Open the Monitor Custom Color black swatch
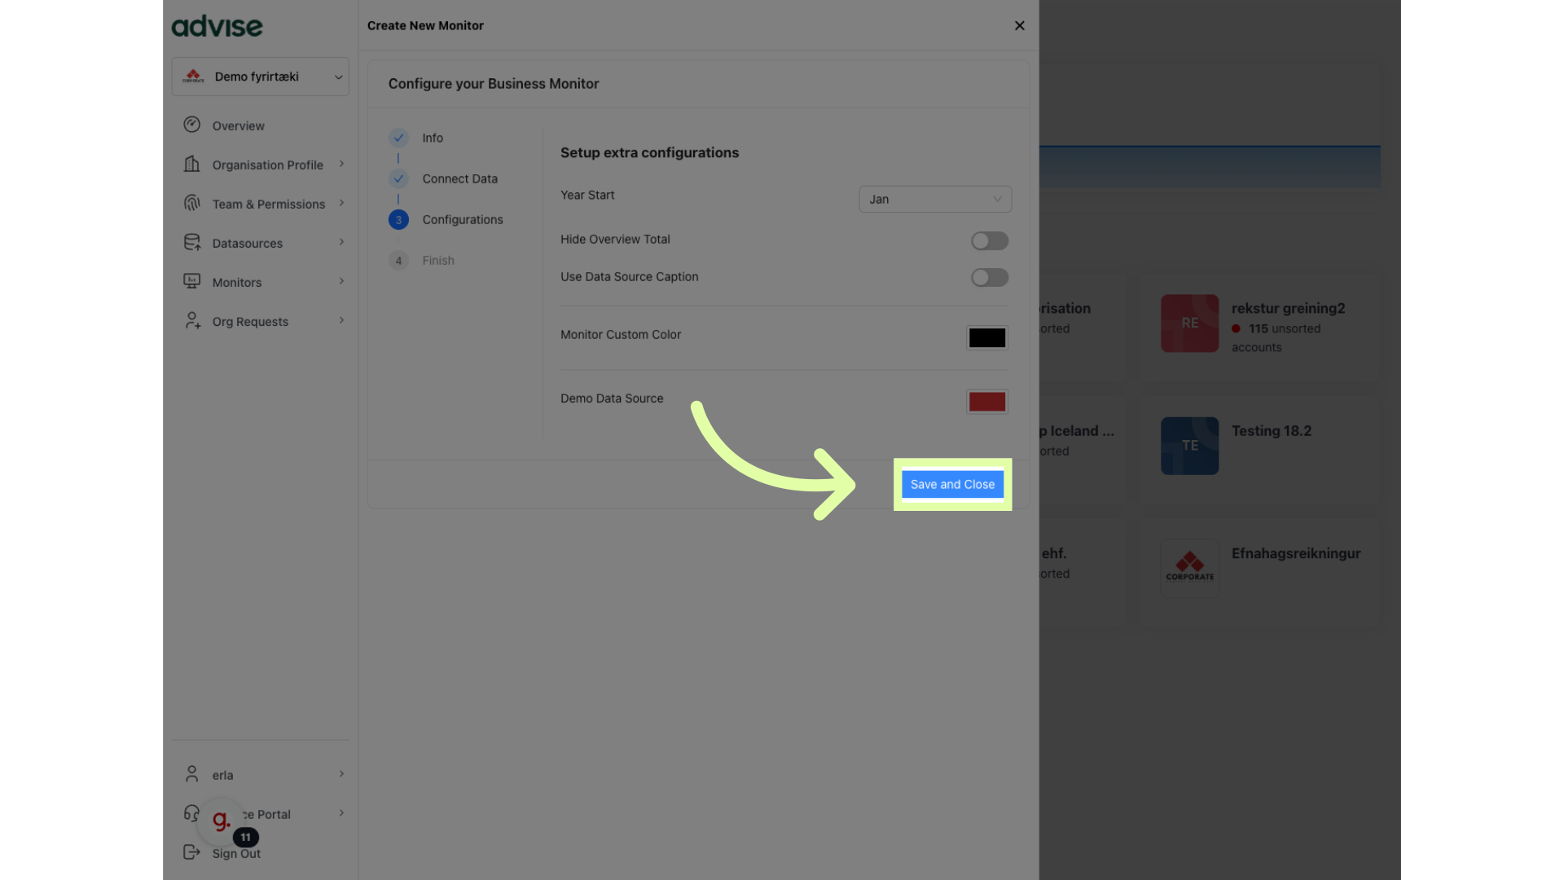 [986, 337]
